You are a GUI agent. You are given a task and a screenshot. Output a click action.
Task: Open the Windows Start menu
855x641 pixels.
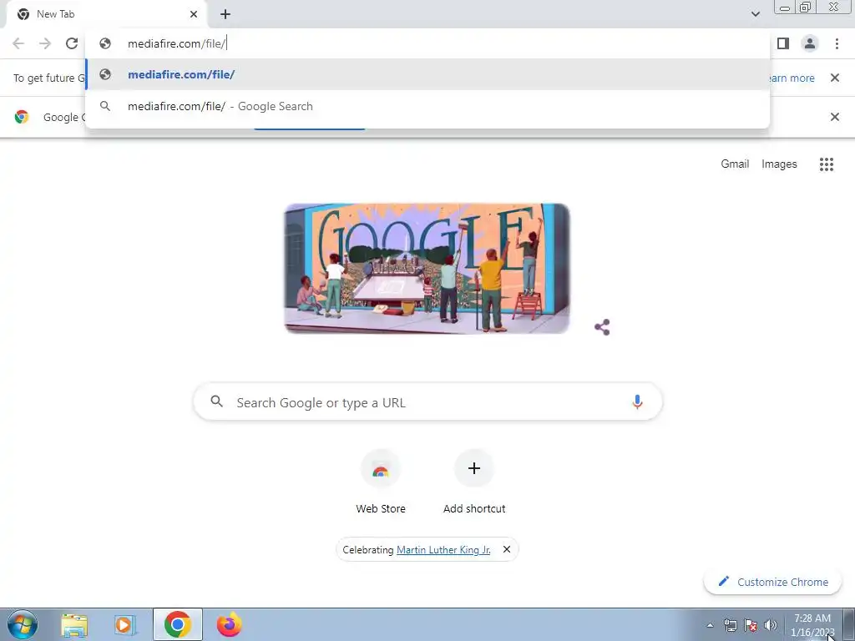22,624
